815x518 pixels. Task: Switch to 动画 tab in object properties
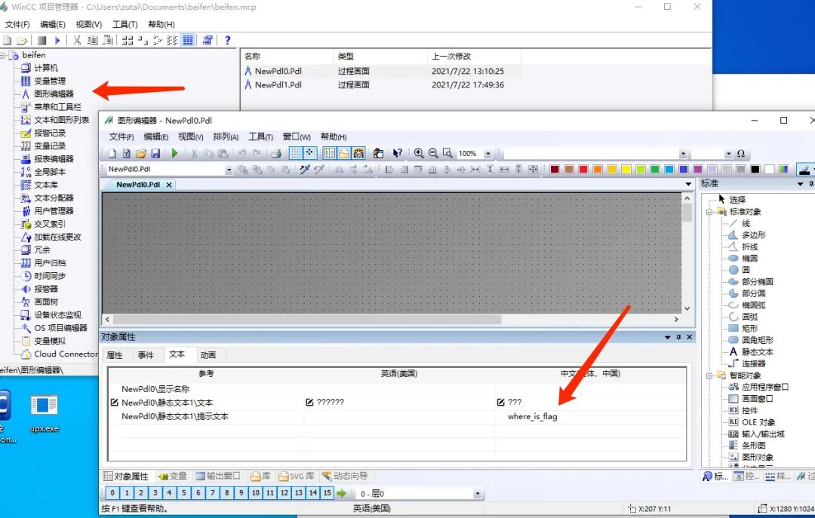[208, 355]
